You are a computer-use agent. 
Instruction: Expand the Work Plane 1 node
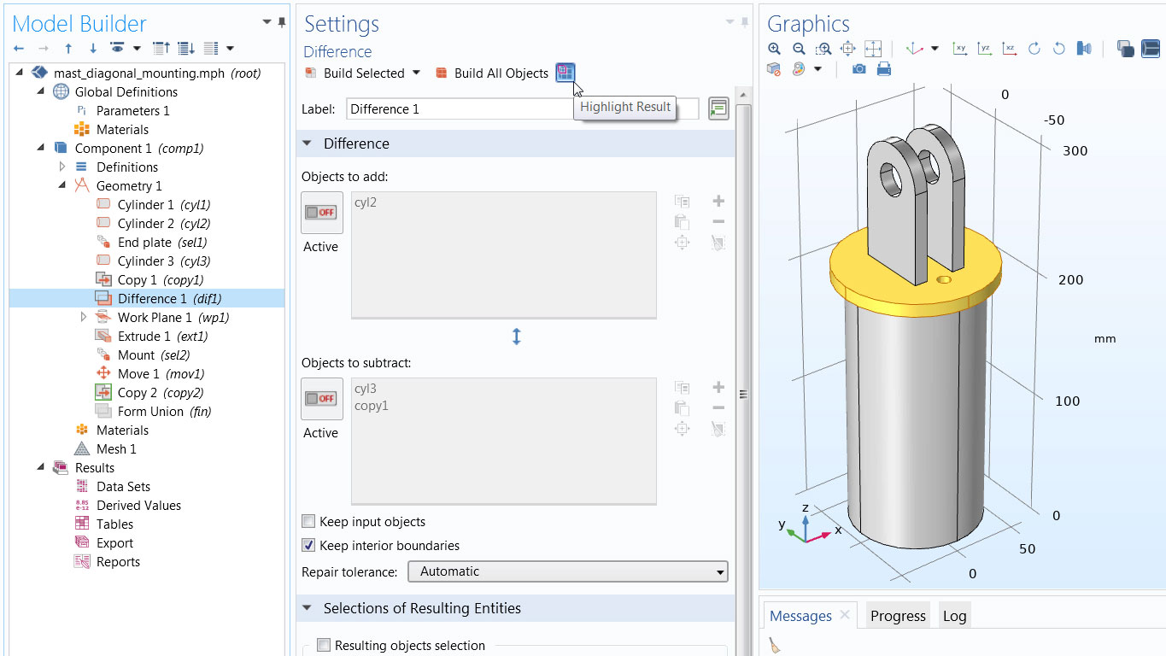(84, 318)
